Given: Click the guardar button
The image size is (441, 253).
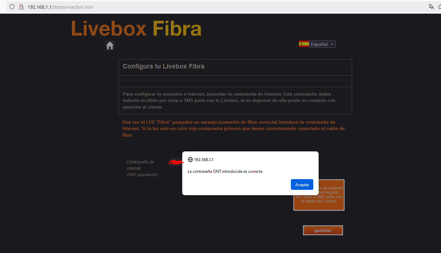Looking at the screenshot, I should click(x=323, y=230).
